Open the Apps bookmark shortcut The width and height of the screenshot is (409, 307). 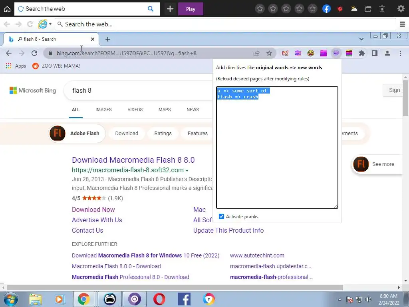point(16,66)
